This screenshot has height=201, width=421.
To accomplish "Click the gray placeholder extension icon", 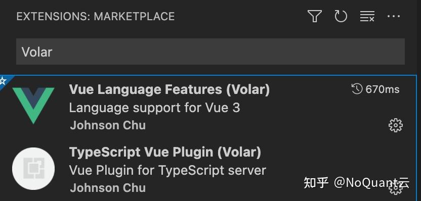I will click(33, 169).
